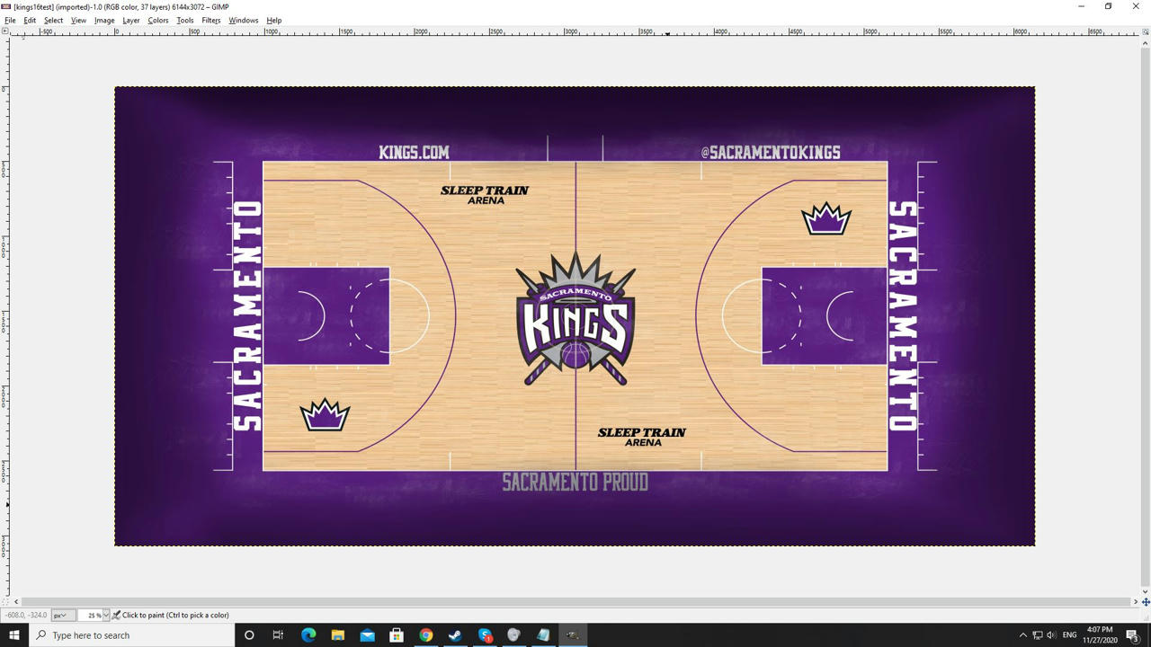Screen dimensions: 1151x647
Task: Click the volume icon in the system tray
Action: (x=1051, y=635)
